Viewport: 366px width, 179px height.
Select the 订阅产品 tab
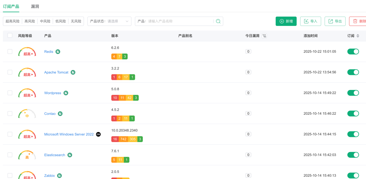(11, 6)
